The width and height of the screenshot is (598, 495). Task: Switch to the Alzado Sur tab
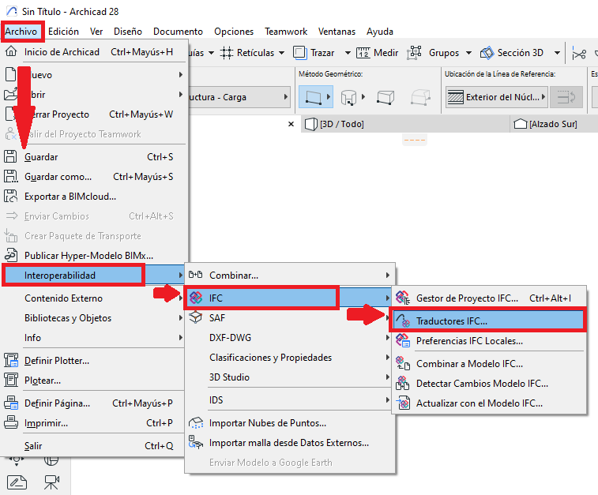tap(545, 124)
